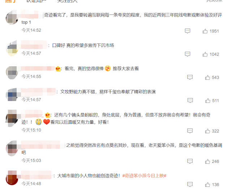Open avatar of the first commenter
The height and width of the screenshot is (189, 229).
[12, 17]
